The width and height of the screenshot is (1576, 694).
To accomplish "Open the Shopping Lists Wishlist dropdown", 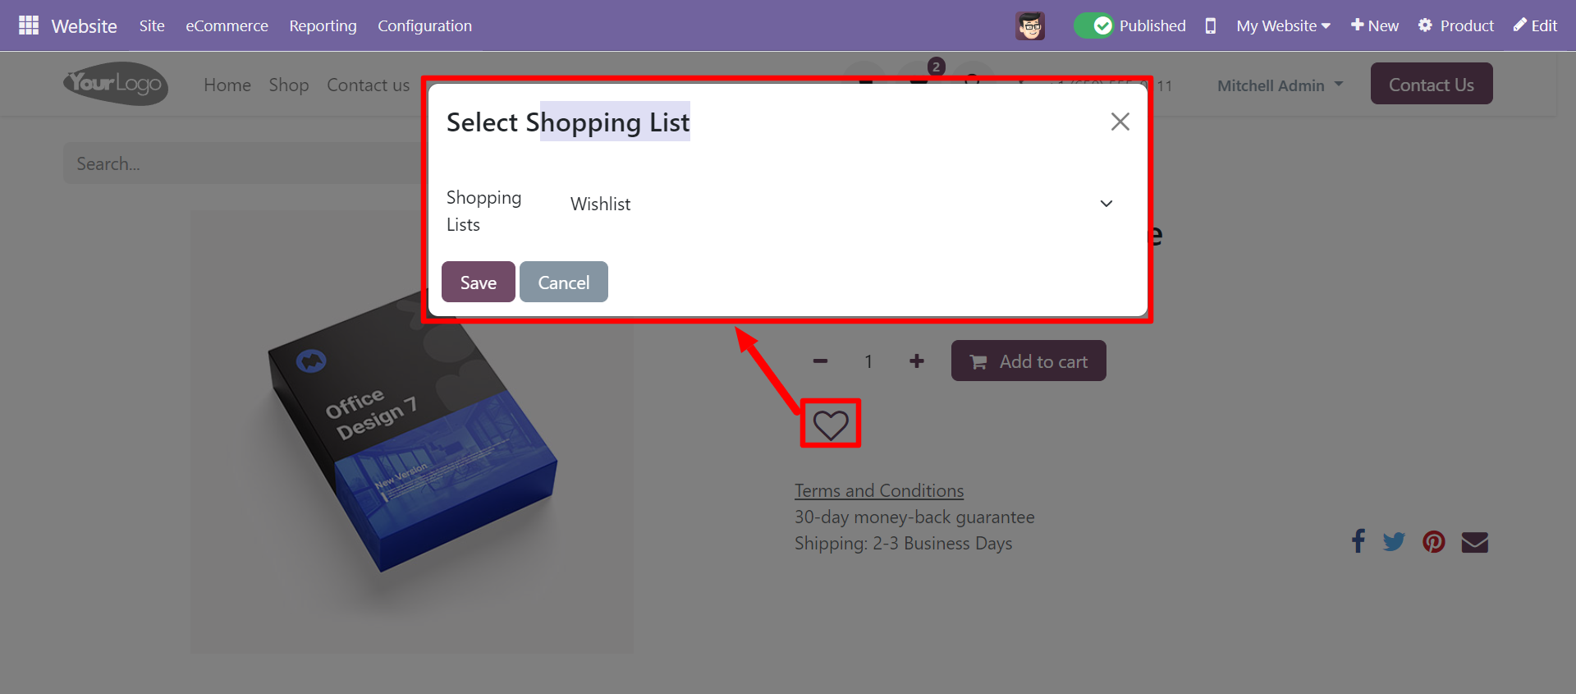I will (841, 204).
